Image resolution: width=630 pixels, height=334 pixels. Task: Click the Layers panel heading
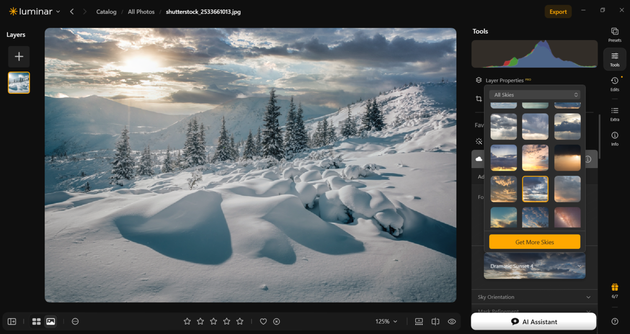[x=16, y=35]
